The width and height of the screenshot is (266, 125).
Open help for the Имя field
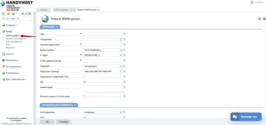[124, 34]
